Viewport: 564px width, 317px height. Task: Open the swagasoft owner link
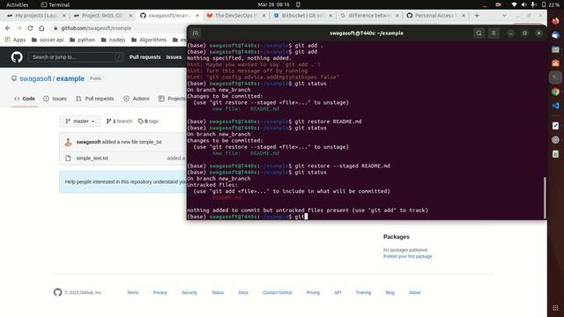pyautogui.click(x=35, y=78)
